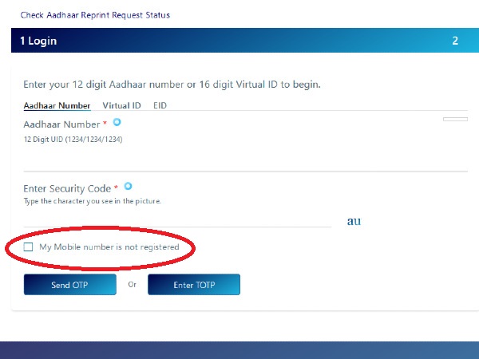Screen dimensions: 479x359
Task: Focus the security code input field
Action: pyautogui.click(x=177, y=219)
